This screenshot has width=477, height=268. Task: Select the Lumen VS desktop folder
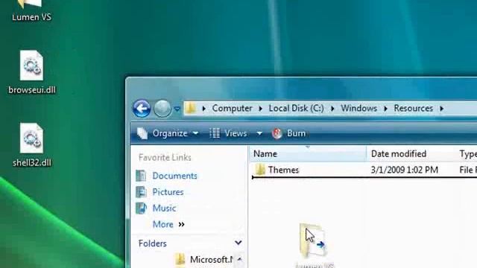[31, 11]
